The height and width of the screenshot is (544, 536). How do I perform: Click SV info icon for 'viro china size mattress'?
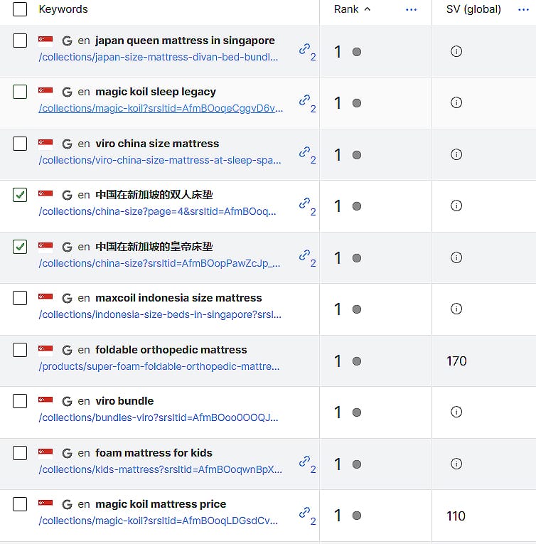click(x=456, y=154)
